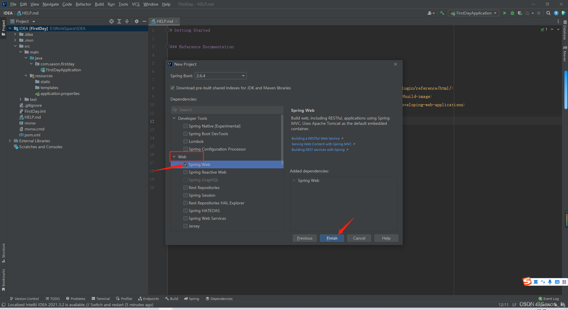Image resolution: width=568 pixels, height=310 pixels.
Task: Open the Terminal tool window
Action: tap(101, 299)
